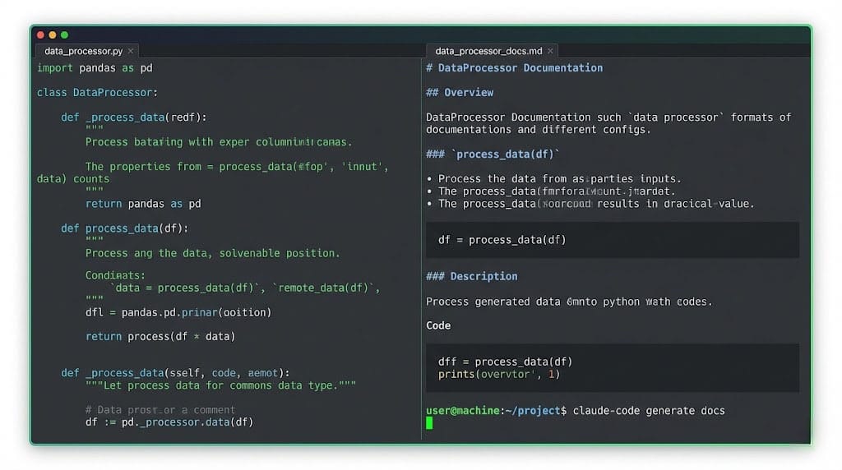Click the '# DataProcessor Documentation' heading
This screenshot has width=842, height=470.
pos(514,68)
